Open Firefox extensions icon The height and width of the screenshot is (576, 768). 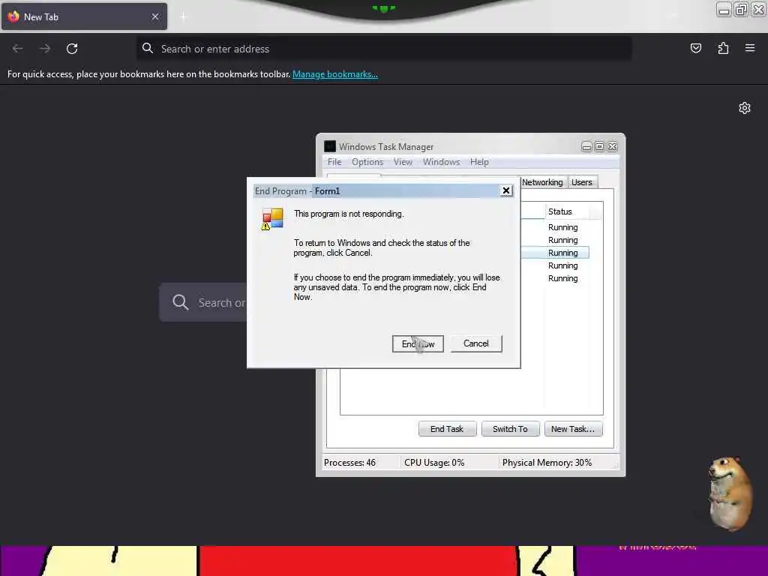(723, 48)
